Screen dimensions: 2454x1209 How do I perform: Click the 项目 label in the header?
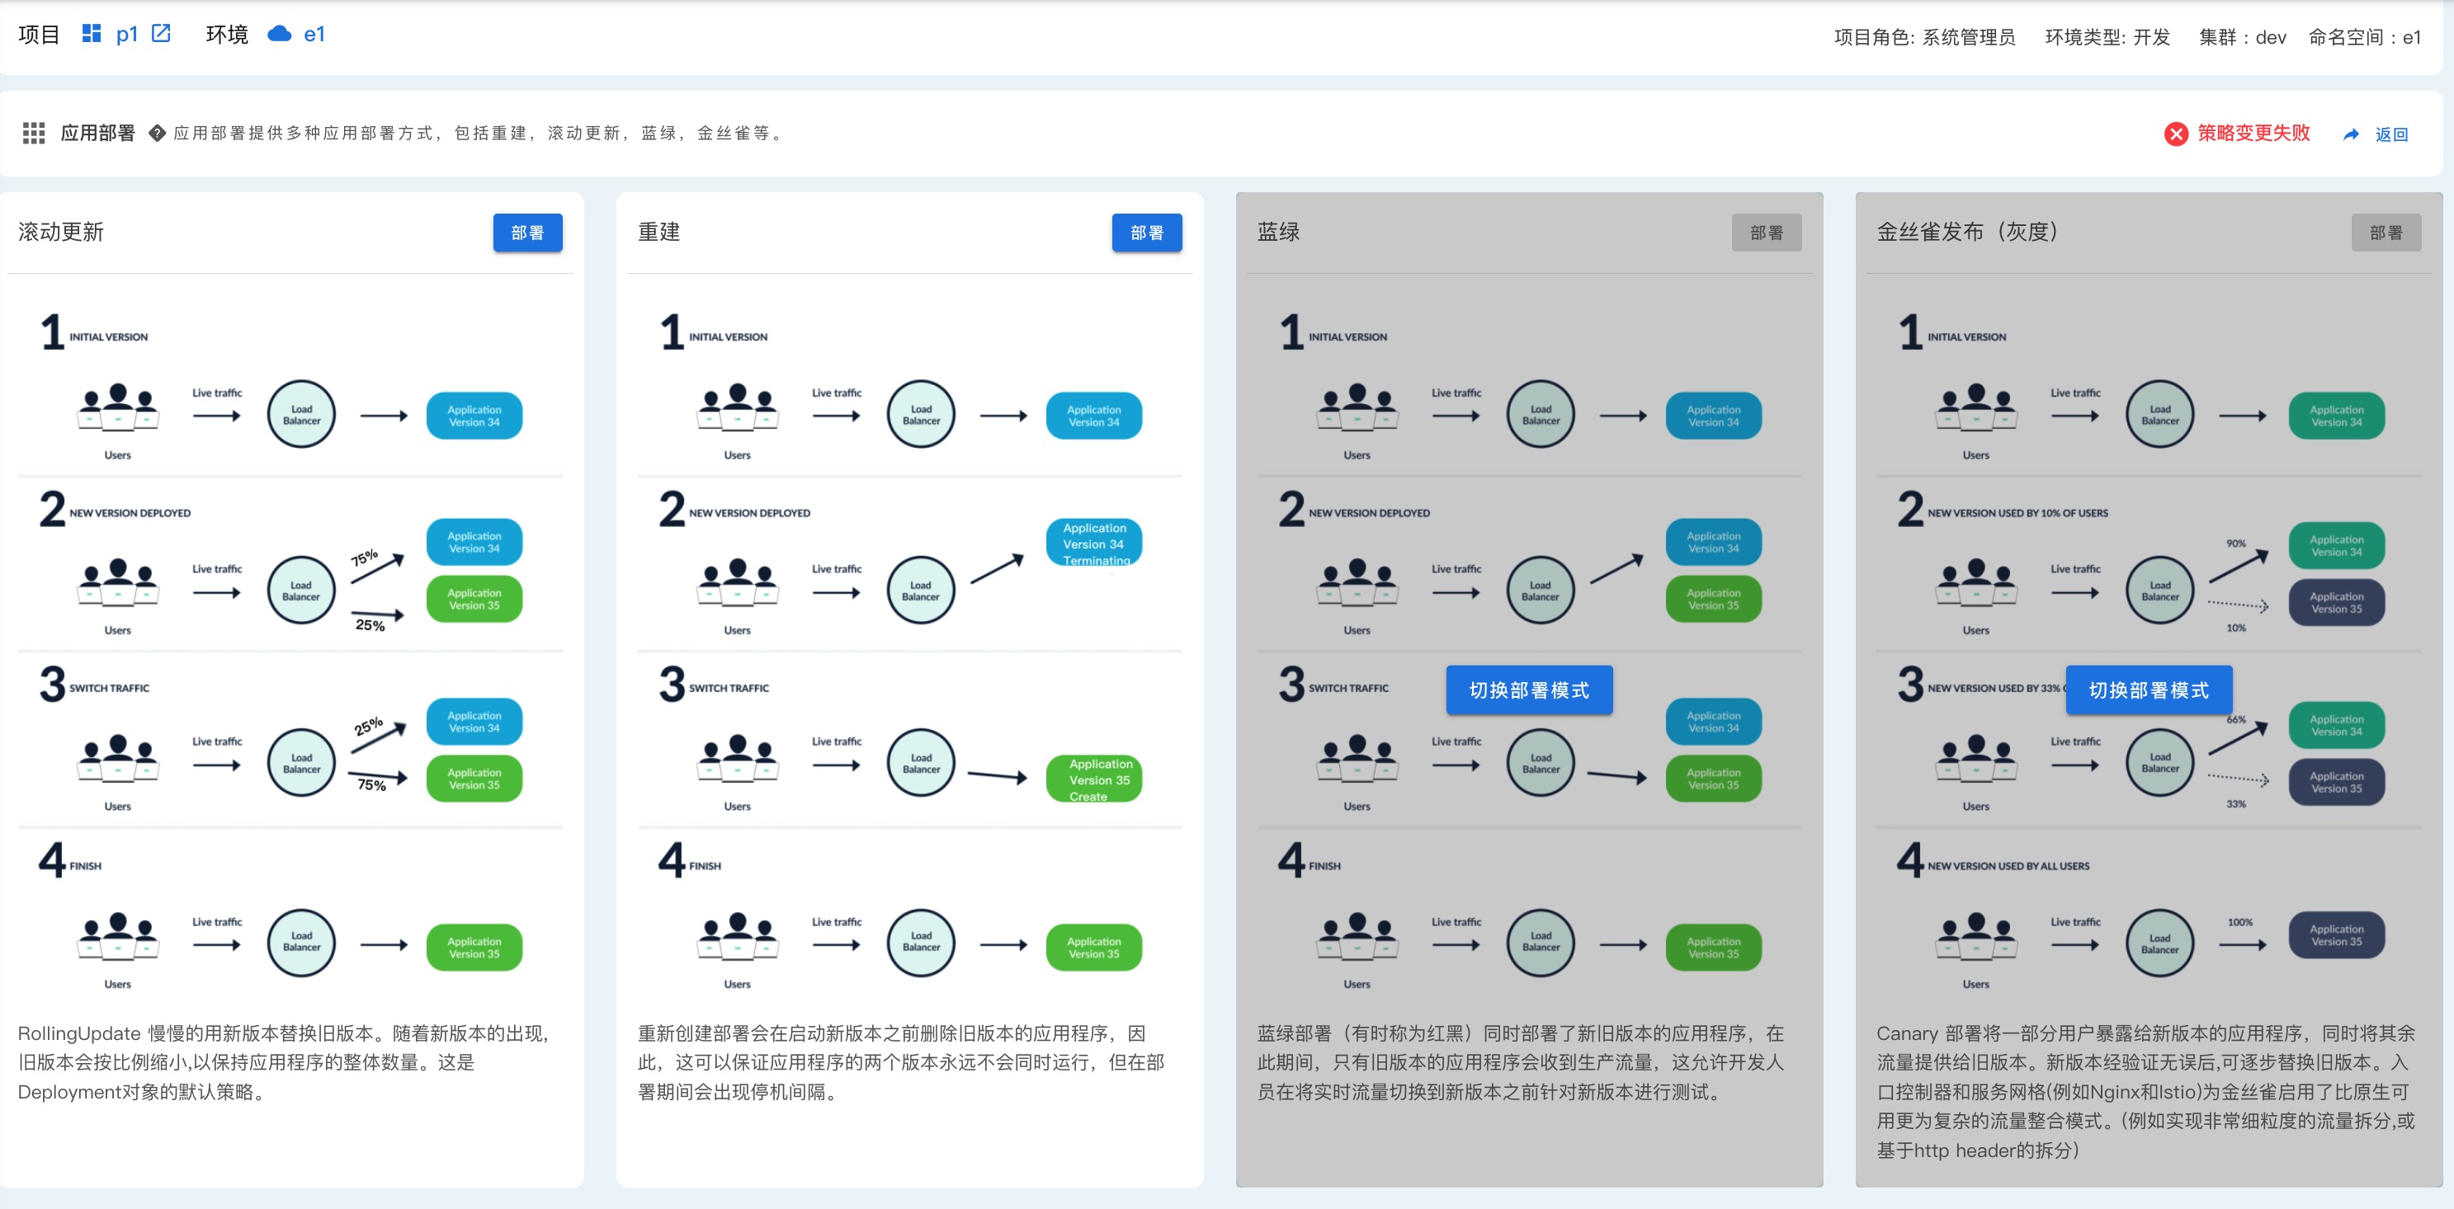point(39,35)
